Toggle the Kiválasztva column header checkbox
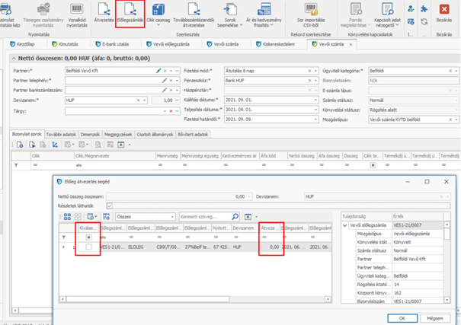This screenshot has height=325, width=461. [88, 236]
